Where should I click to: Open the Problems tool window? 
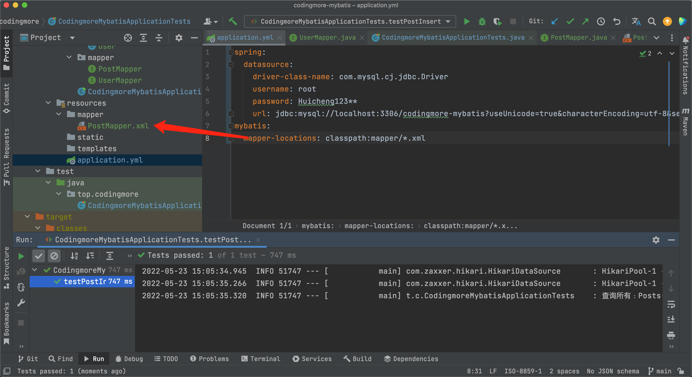point(209,359)
